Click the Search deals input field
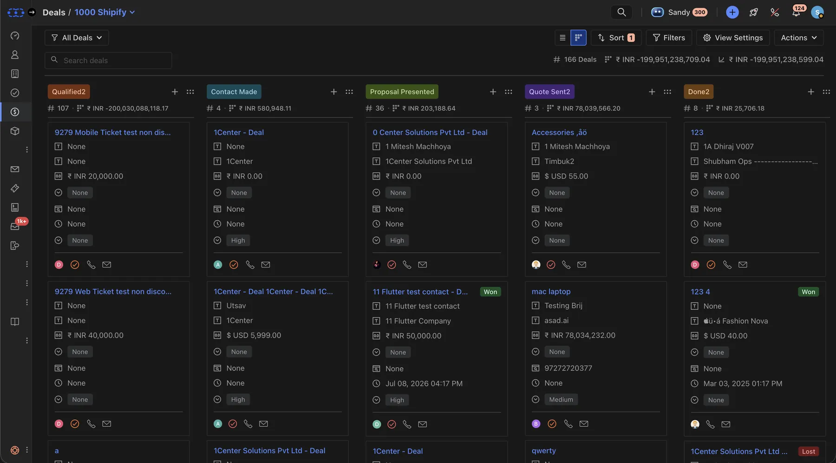Screen dimensions: 836x463 tap(108, 60)
